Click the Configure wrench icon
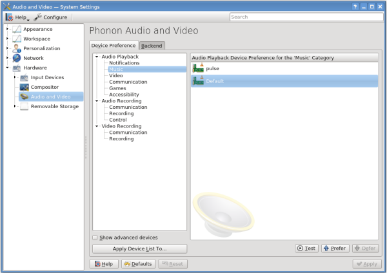The height and width of the screenshot is (273, 387). click(x=38, y=17)
